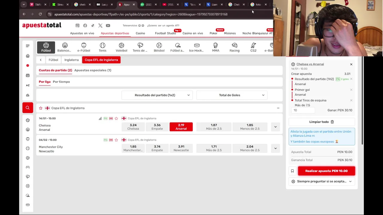Select Chelsea odds 3.24
Screen dimensions: 383x215
pyautogui.click(x=133, y=127)
